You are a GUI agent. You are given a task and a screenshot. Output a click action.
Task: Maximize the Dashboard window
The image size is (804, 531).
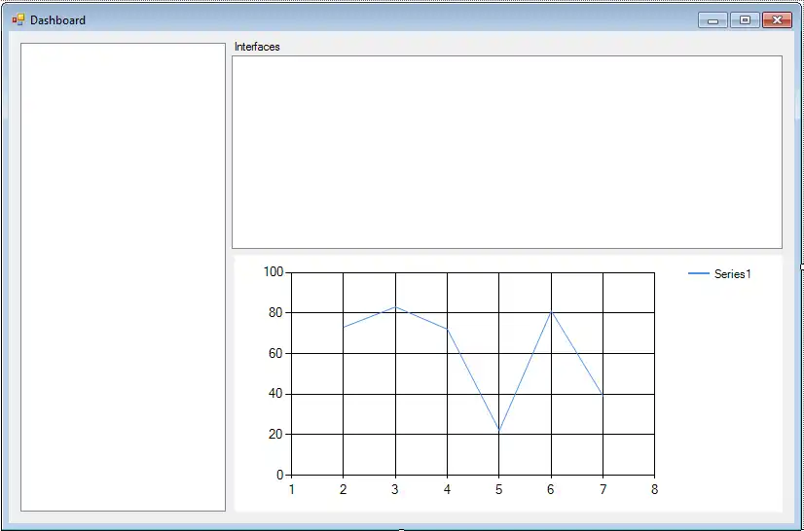[745, 20]
